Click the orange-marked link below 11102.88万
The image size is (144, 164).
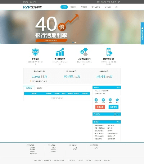coord(39,81)
